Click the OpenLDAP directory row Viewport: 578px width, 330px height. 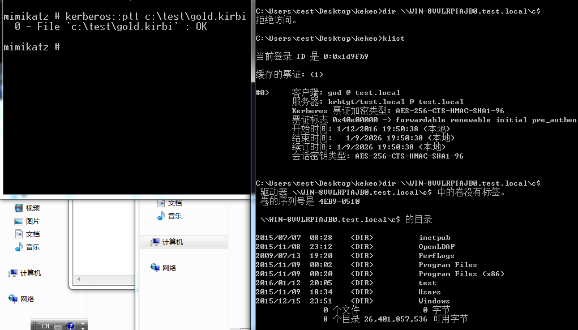pos(355,247)
